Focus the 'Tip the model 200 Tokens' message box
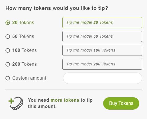 [x=102, y=64]
